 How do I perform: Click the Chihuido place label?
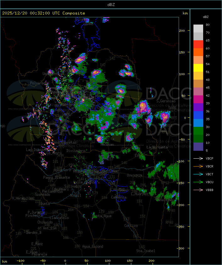pos(45,222)
